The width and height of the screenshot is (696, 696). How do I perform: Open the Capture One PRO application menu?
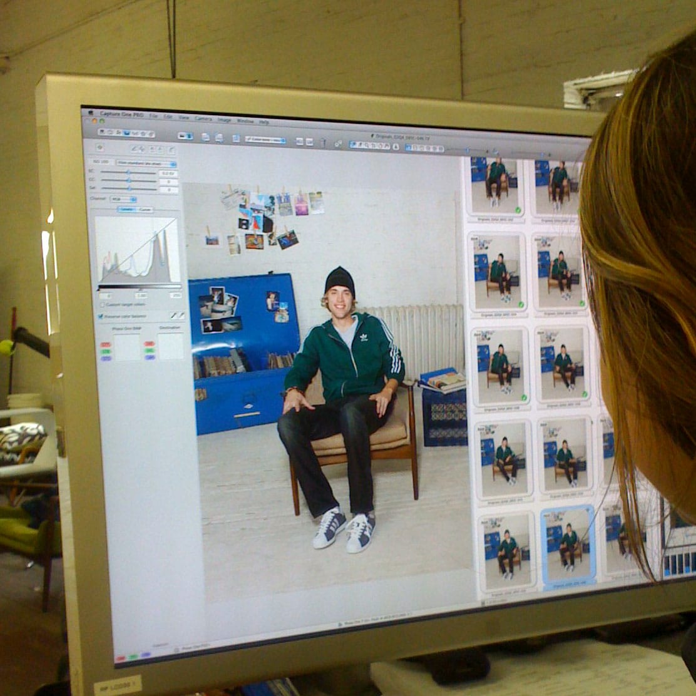(121, 114)
